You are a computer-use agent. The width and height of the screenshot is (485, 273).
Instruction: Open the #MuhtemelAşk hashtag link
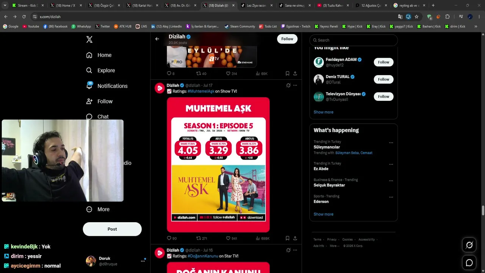tap(201, 91)
